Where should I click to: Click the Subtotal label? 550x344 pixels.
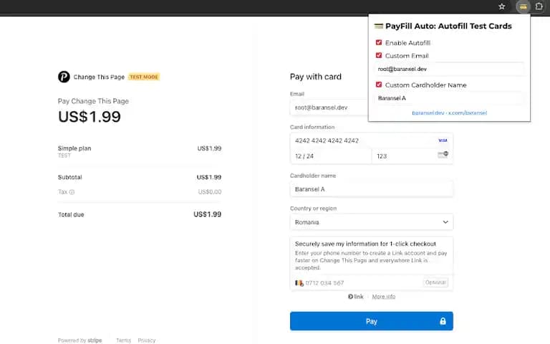pos(69,177)
